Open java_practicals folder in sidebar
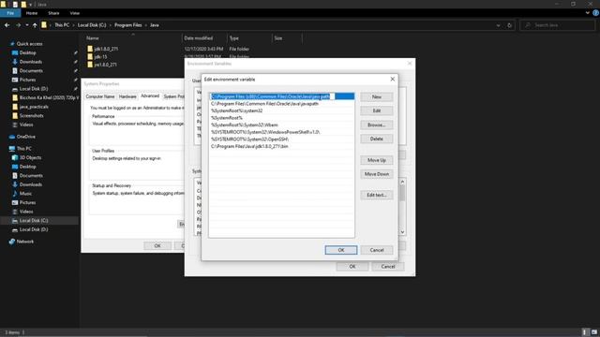Viewport: 600px width, 337px height. pos(34,107)
